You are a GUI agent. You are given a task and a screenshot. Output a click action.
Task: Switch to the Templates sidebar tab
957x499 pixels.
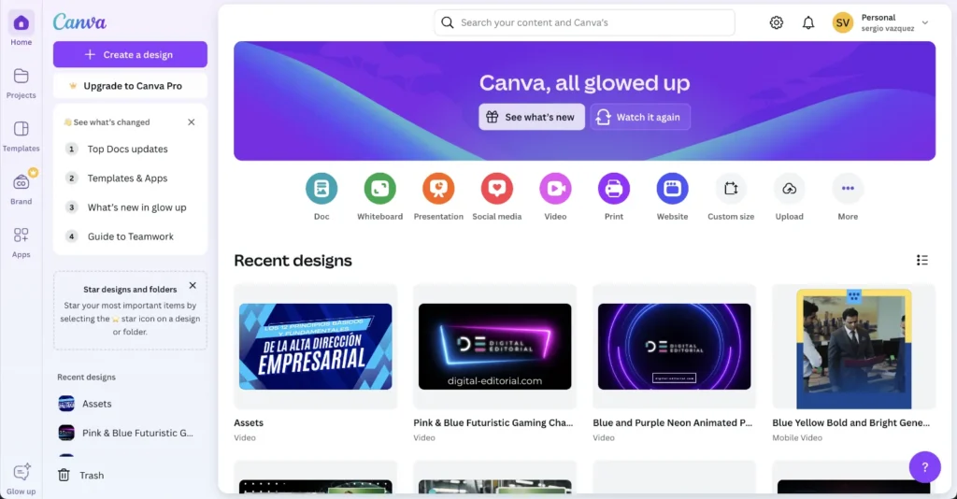[x=21, y=136]
